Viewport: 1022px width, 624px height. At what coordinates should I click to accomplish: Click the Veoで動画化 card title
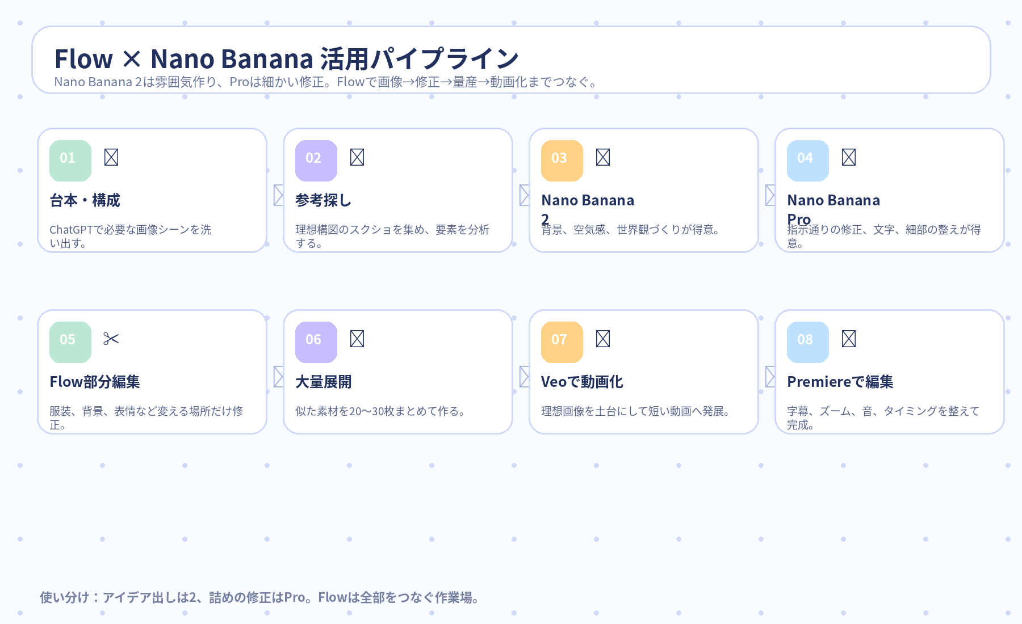point(582,382)
